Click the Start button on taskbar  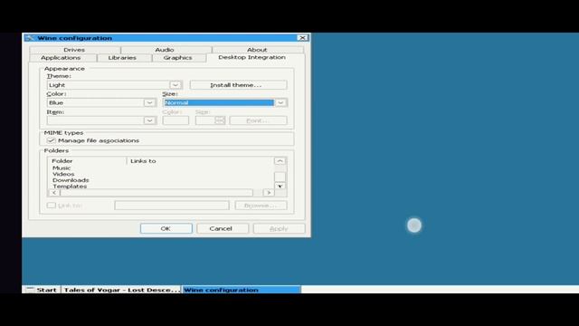42,290
